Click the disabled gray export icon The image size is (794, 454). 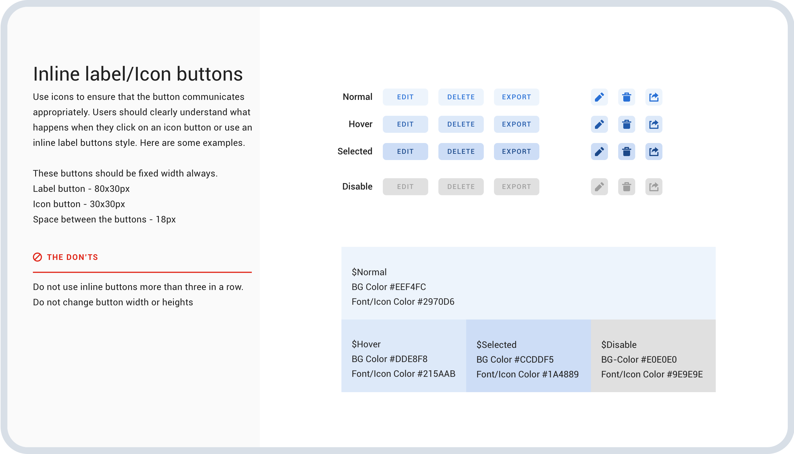(653, 186)
